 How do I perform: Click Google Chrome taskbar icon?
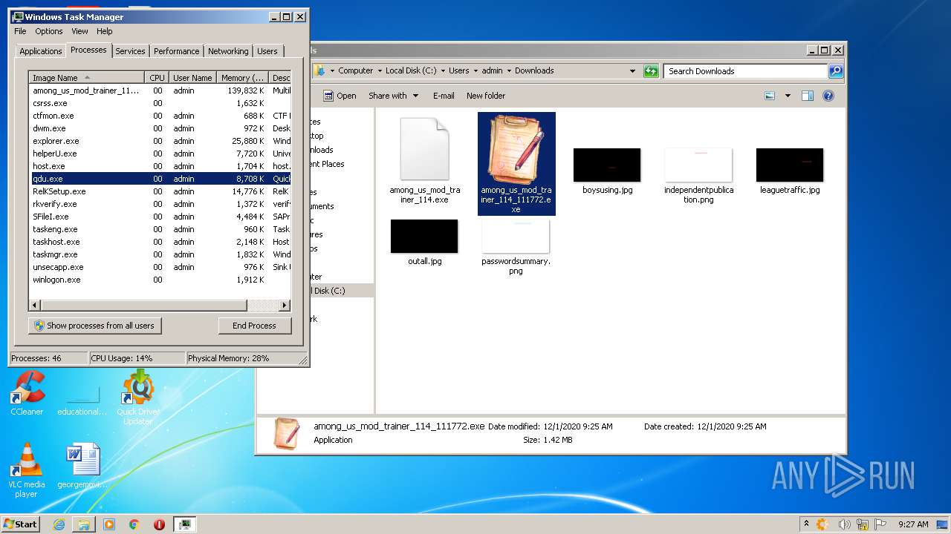tap(134, 524)
